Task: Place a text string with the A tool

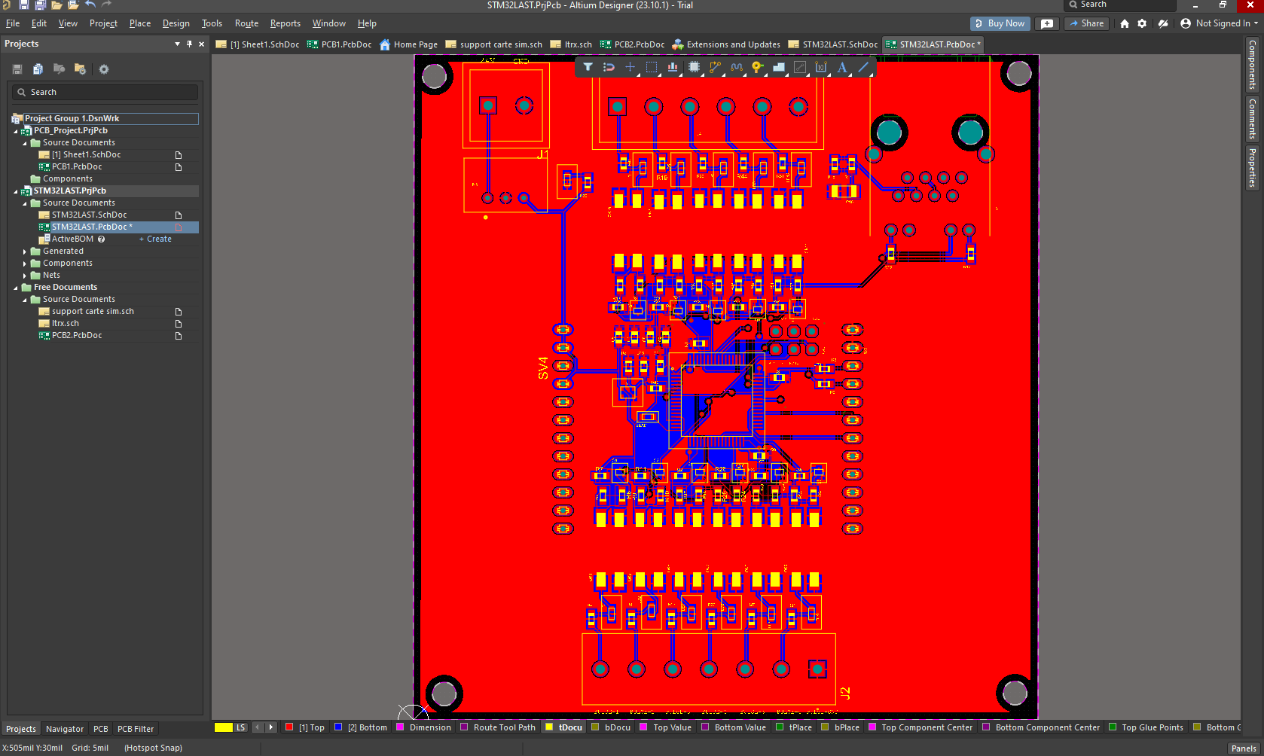Action: tap(841, 67)
